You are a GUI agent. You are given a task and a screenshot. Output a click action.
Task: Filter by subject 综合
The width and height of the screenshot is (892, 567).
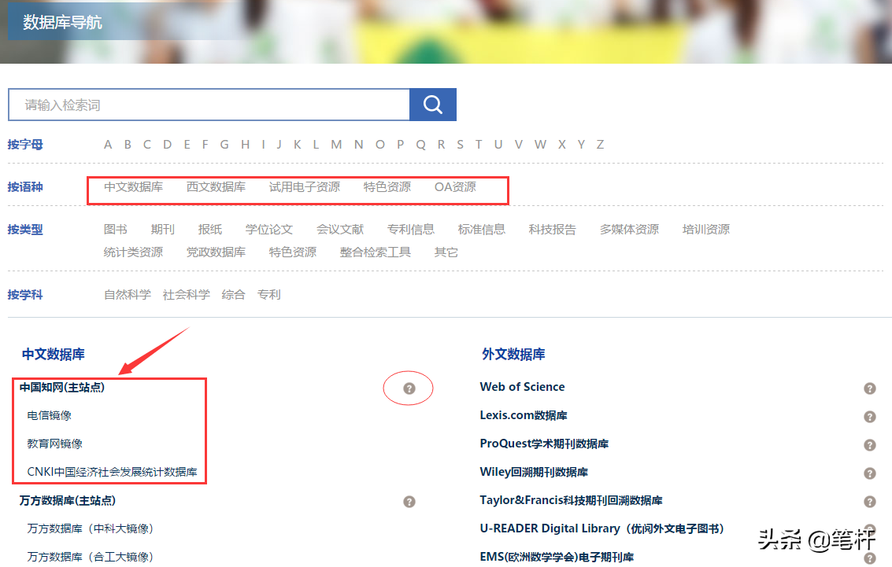pos(233,295)
